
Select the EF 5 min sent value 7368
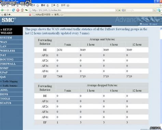[59, 76]
